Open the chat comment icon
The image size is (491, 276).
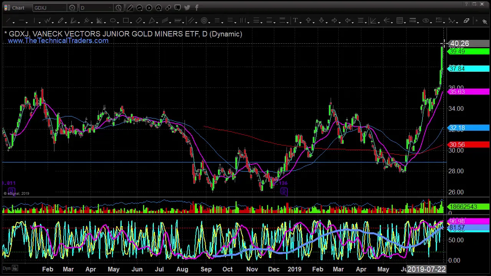click(178, 8)
